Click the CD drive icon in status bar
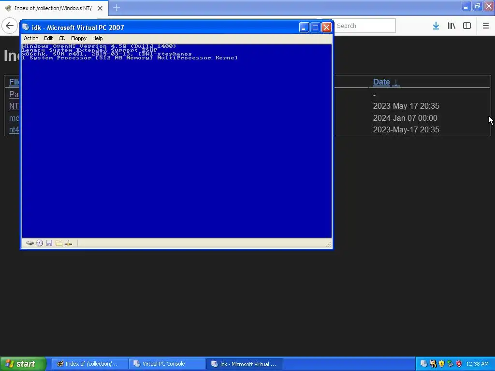 (x=40, y=243)
